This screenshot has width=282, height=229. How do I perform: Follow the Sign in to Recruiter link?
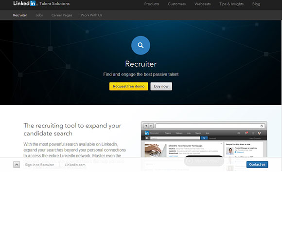(39, 165)
